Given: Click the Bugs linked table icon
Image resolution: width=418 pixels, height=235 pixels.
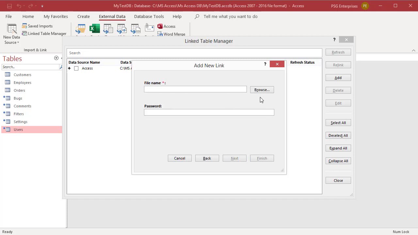Looking at the screenshot, I should (x=7, y=98).
